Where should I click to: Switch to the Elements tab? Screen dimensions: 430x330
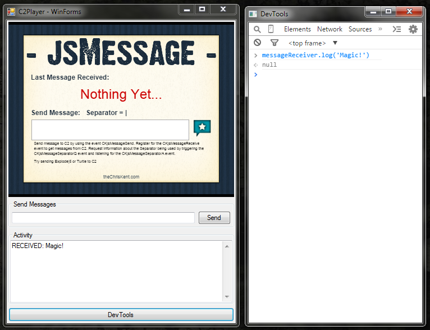(297, 29)
